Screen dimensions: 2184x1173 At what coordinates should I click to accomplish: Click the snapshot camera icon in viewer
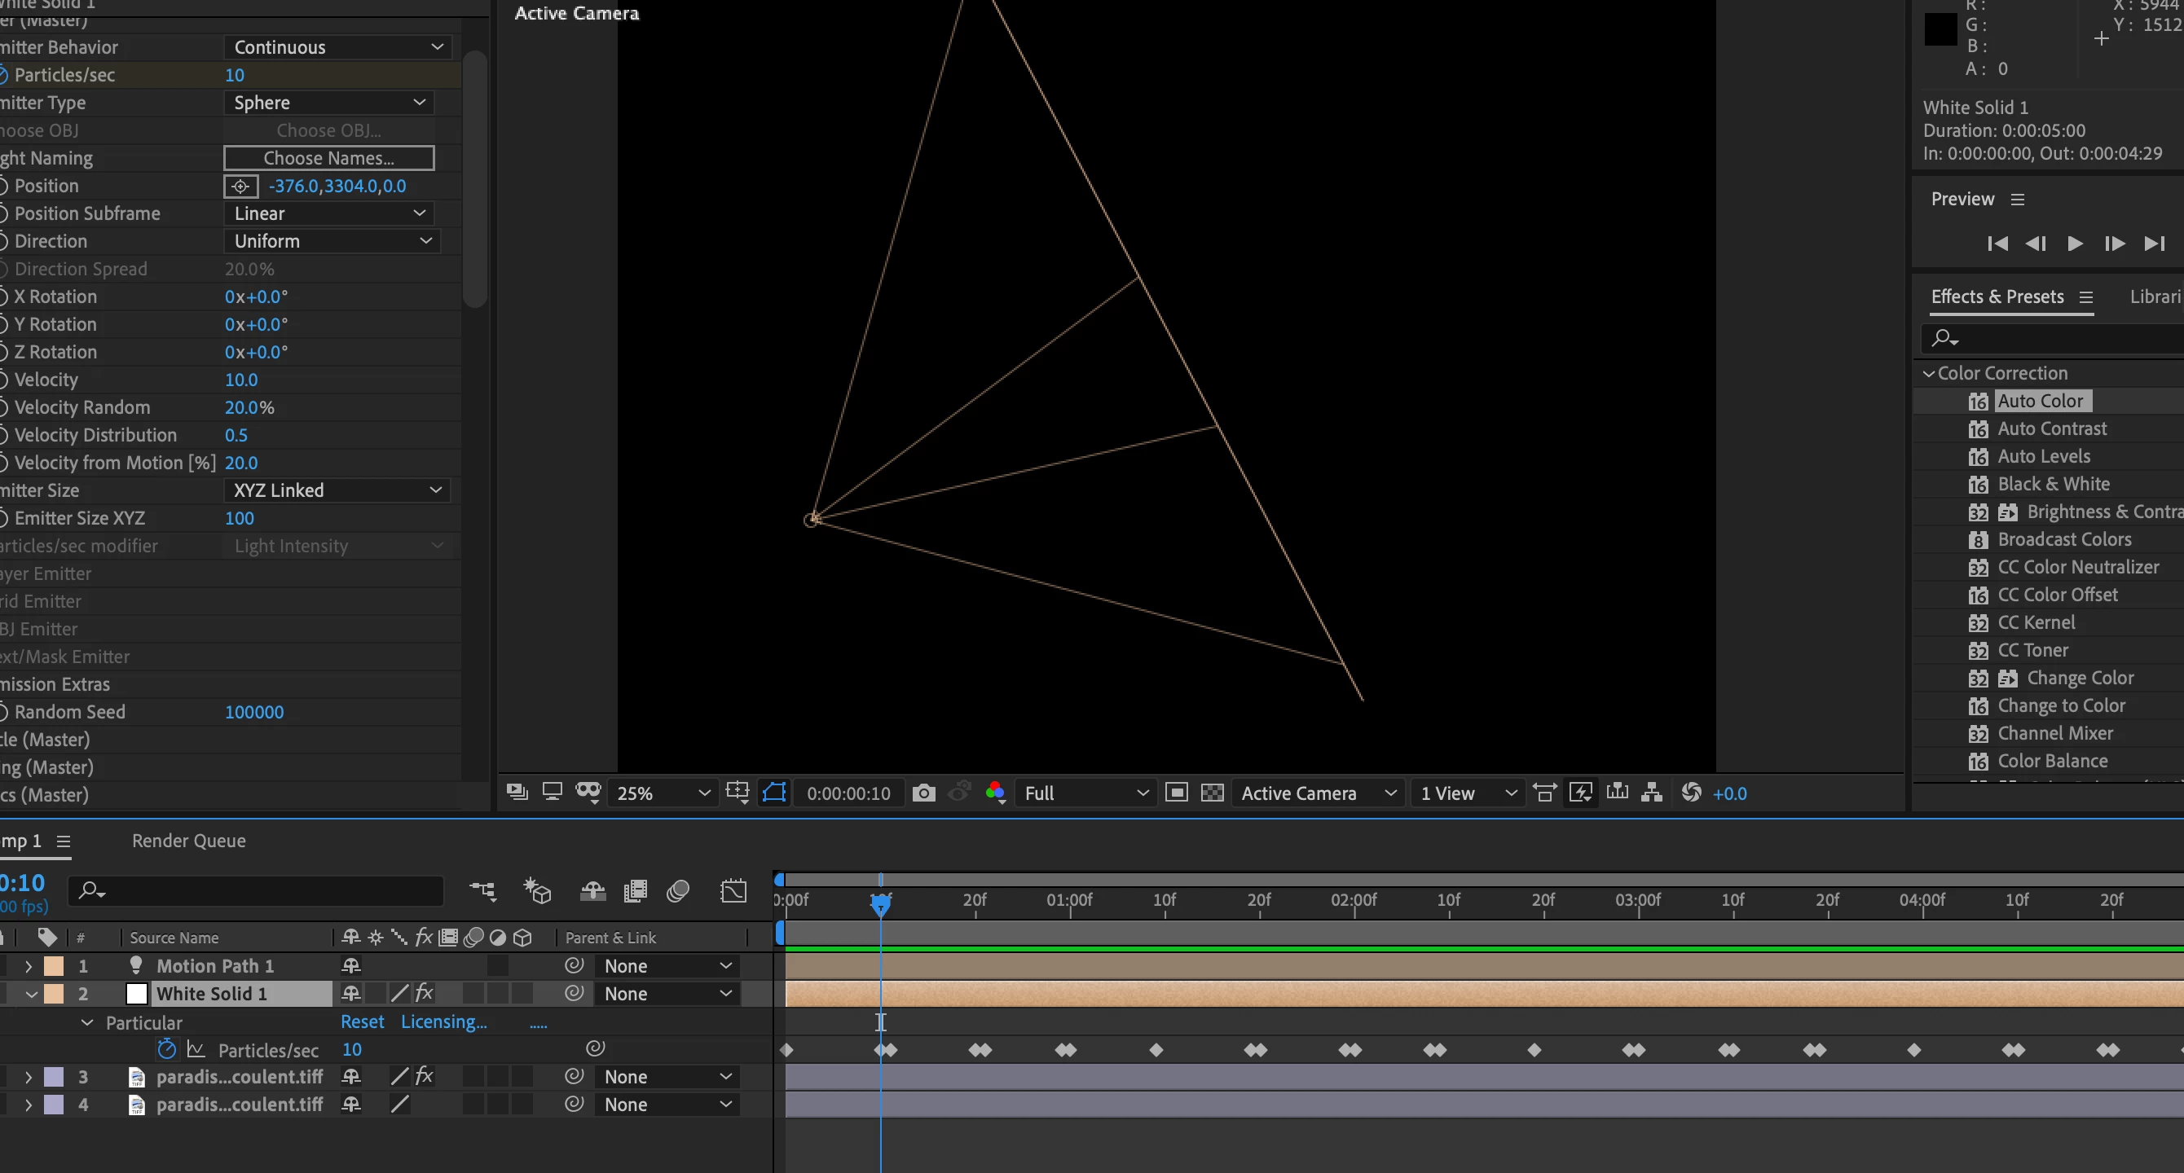pyautogui.click(x=923, y=793)
